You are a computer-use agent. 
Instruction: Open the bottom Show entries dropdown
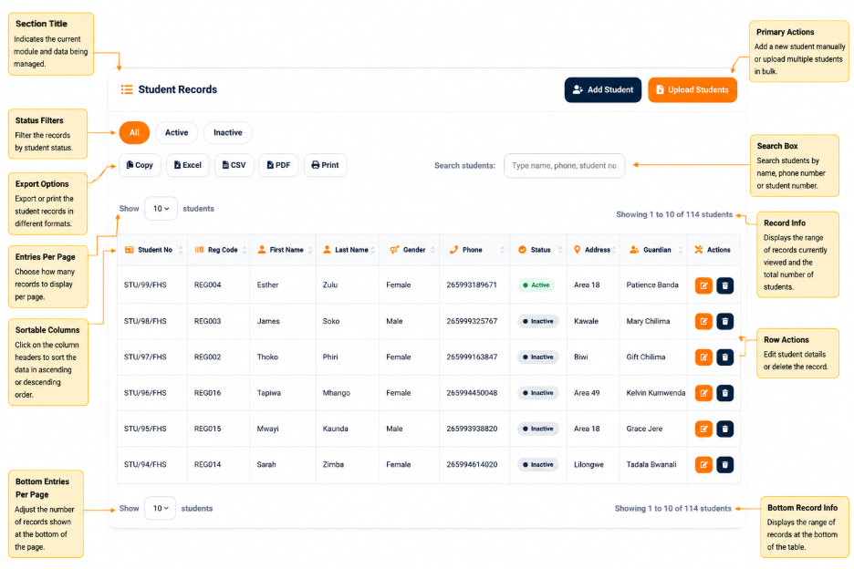(161, 508)
